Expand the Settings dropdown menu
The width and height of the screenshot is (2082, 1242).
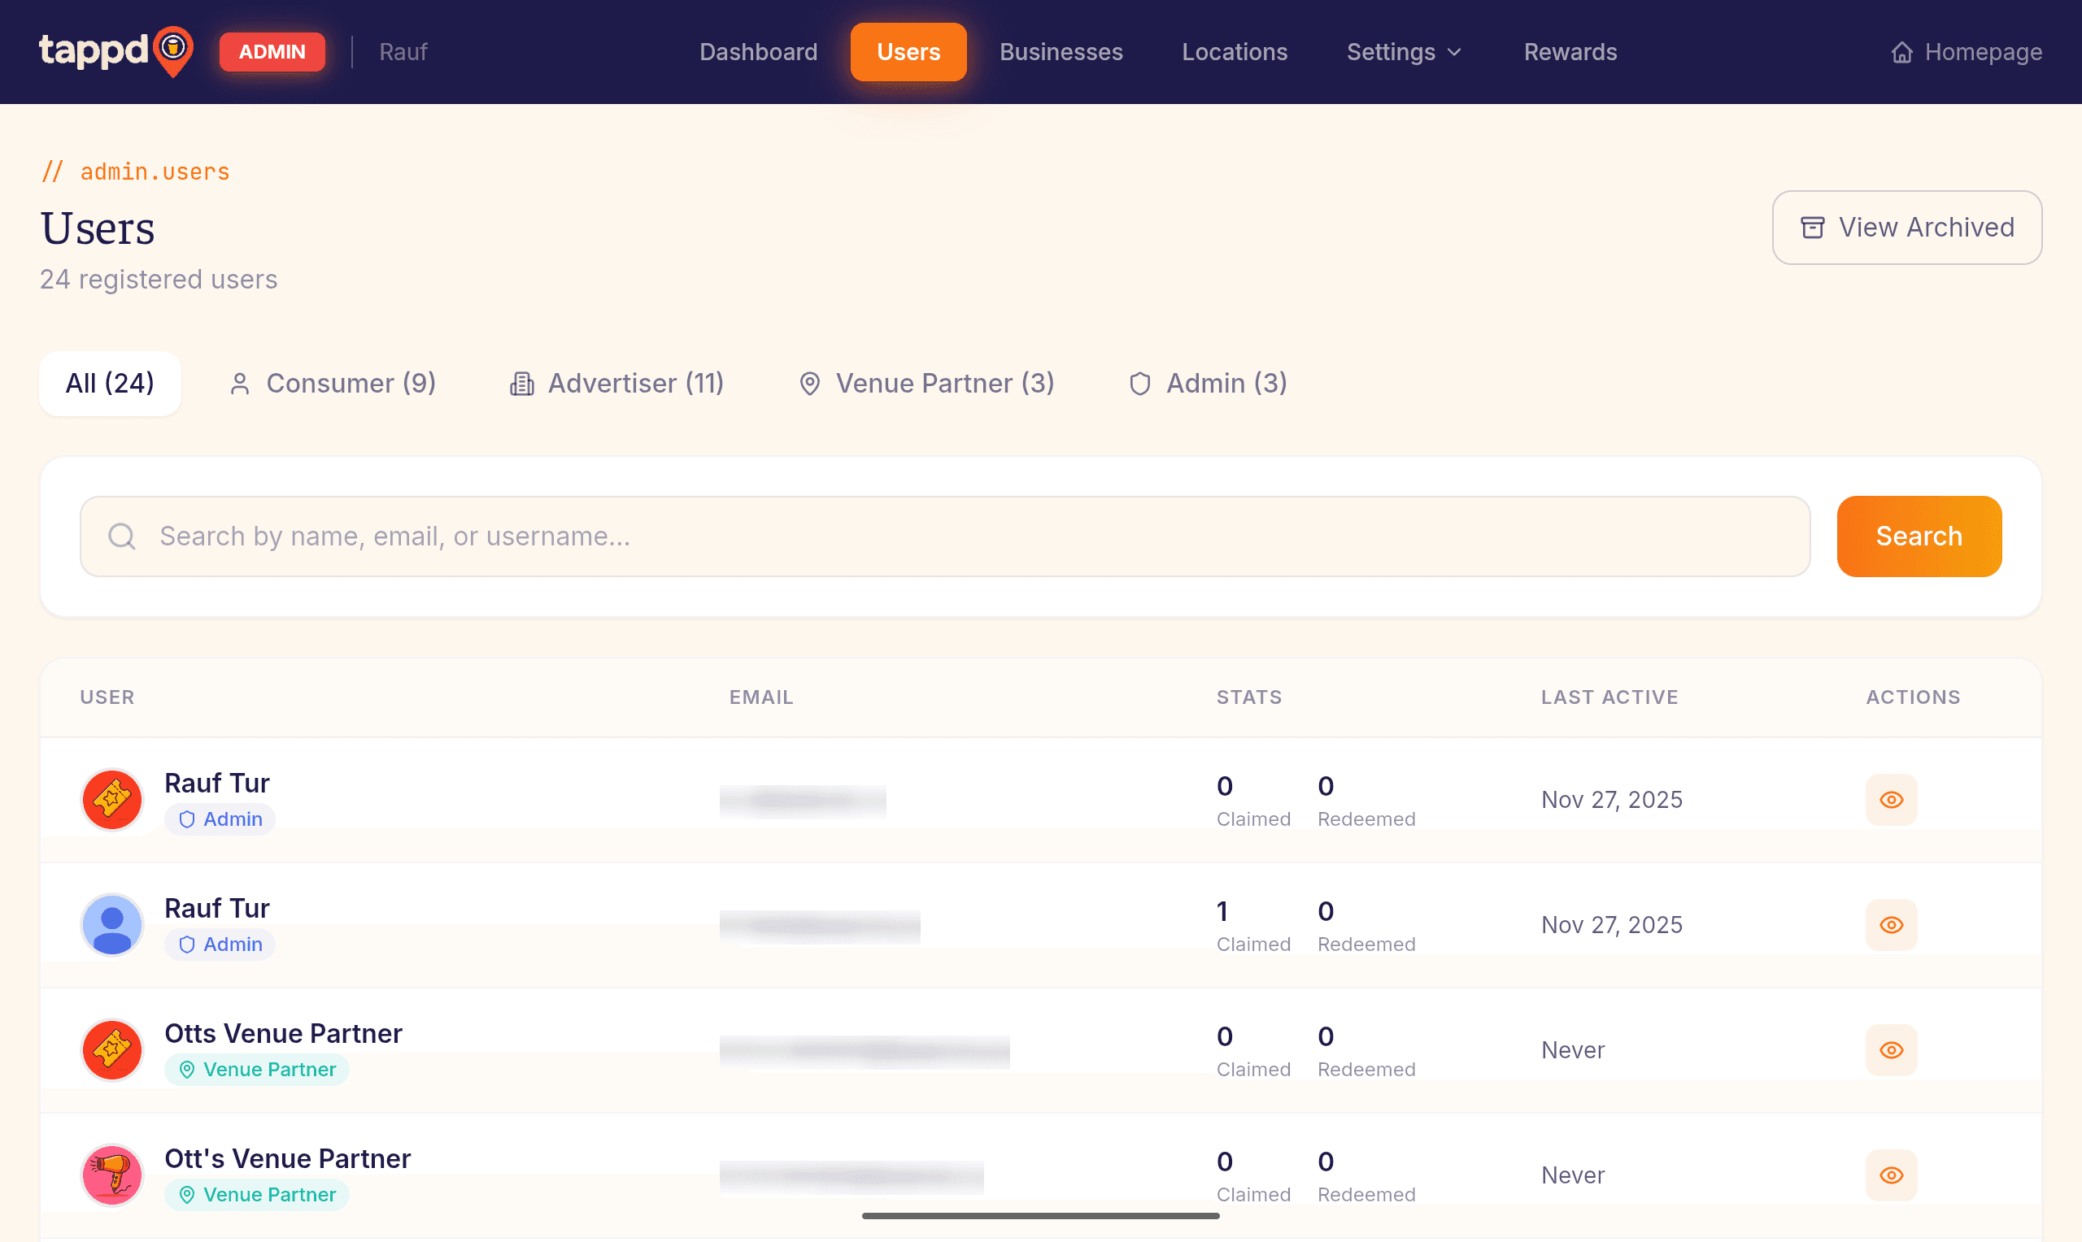[x=1404, y=52]
